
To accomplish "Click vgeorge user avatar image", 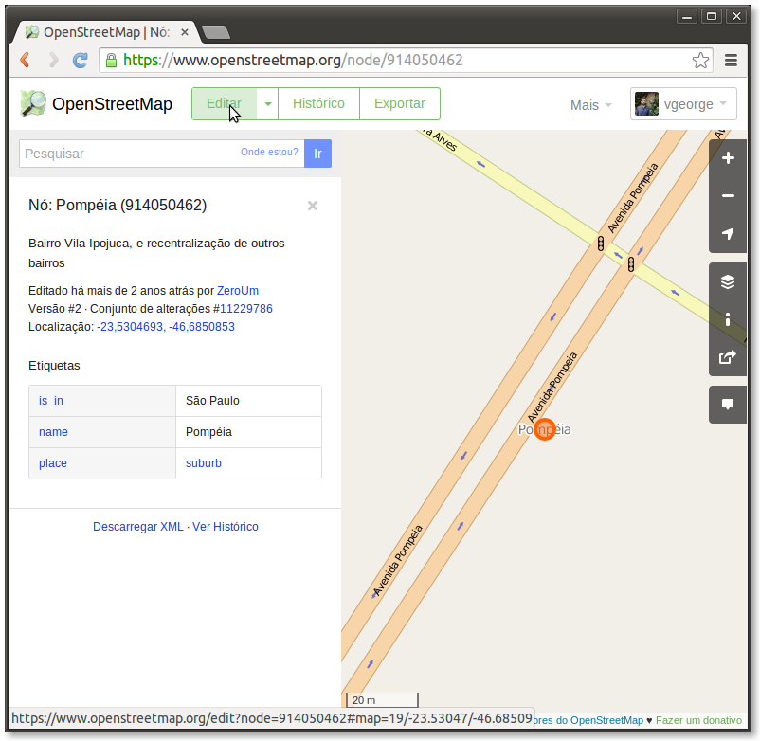I will pyautogui.click(x=646, y=103).
